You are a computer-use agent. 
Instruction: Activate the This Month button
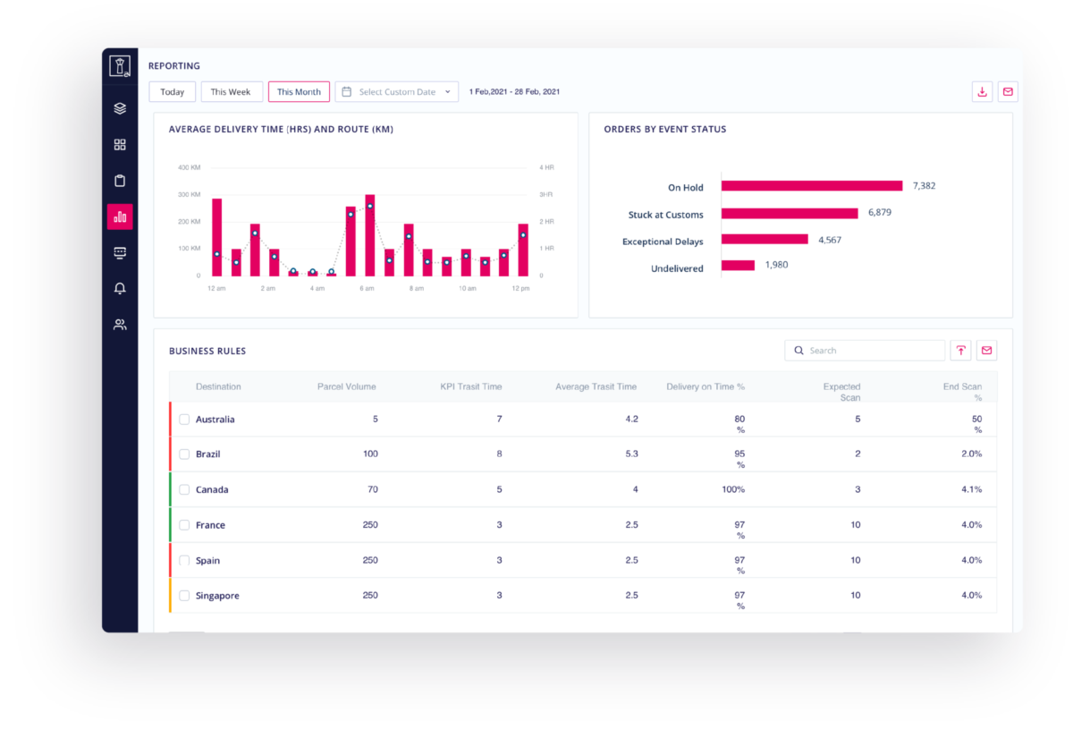point(299,91)
